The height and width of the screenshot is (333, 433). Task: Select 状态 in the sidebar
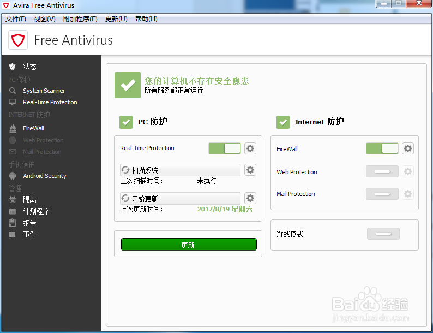[x=29, y=67]
